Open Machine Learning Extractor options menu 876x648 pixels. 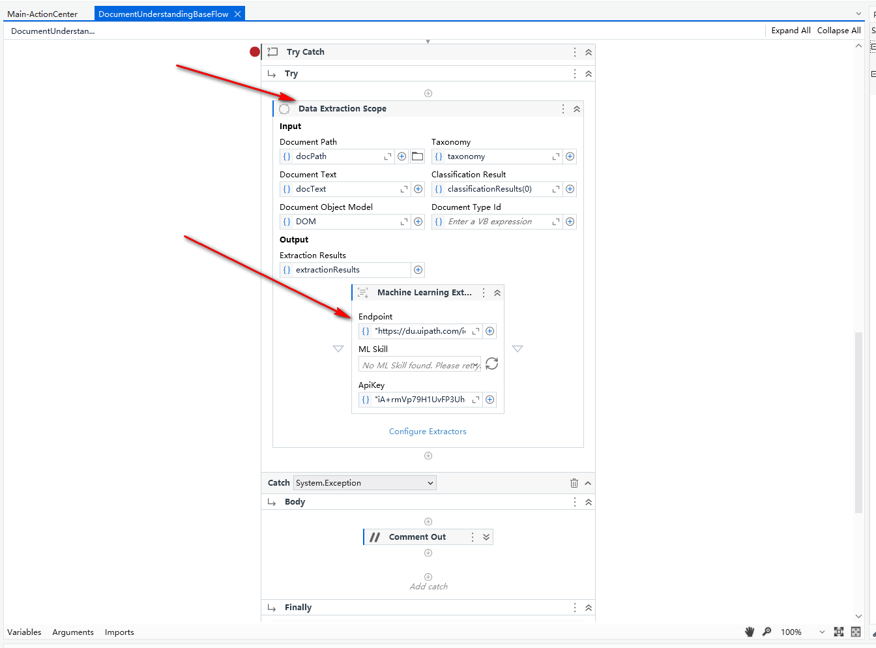point(484,293)
